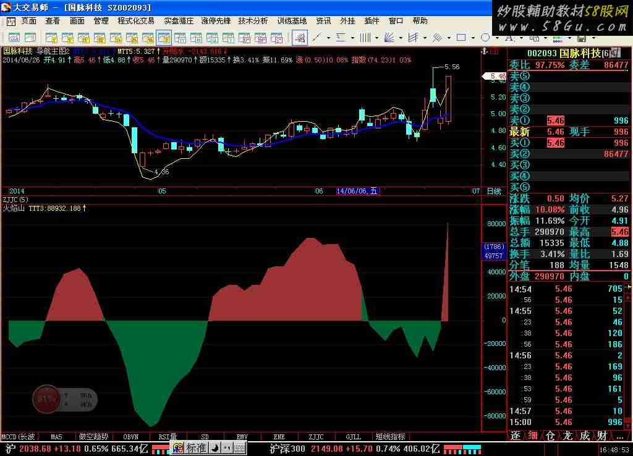Open the 帮助 menu
The height and width of the screenshot is (456, 633).
point(420,21)
